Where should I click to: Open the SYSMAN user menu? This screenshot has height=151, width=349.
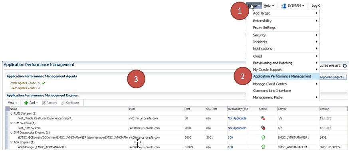click(296, 6)
